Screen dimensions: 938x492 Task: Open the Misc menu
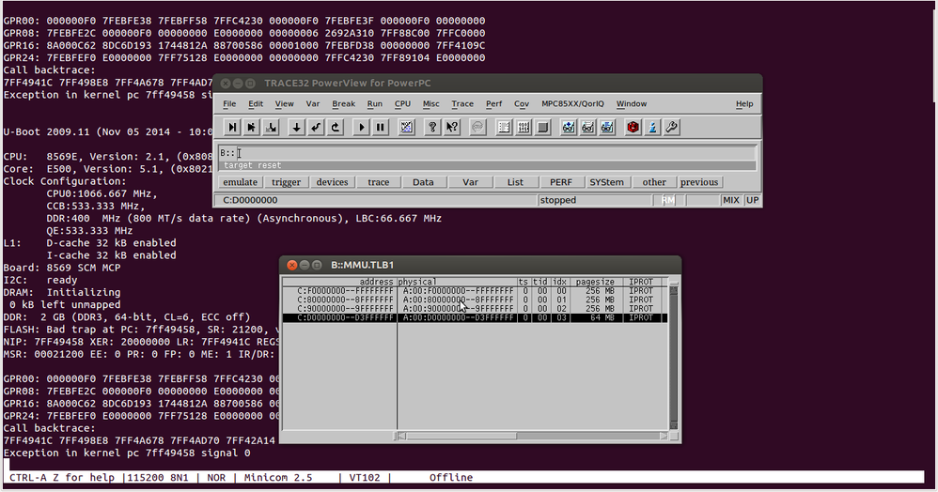[x=430, y=103]
